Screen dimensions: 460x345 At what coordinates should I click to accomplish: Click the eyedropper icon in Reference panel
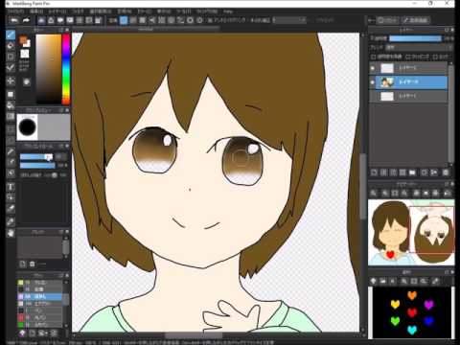tap(435, 281)
